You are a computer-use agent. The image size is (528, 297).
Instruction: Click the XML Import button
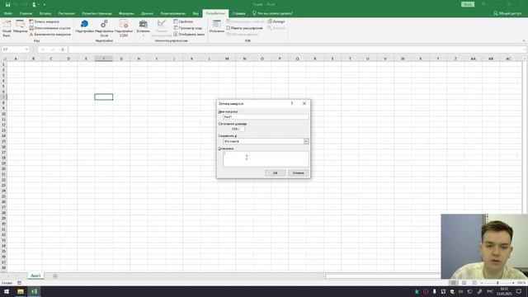(x=276, y=21)
